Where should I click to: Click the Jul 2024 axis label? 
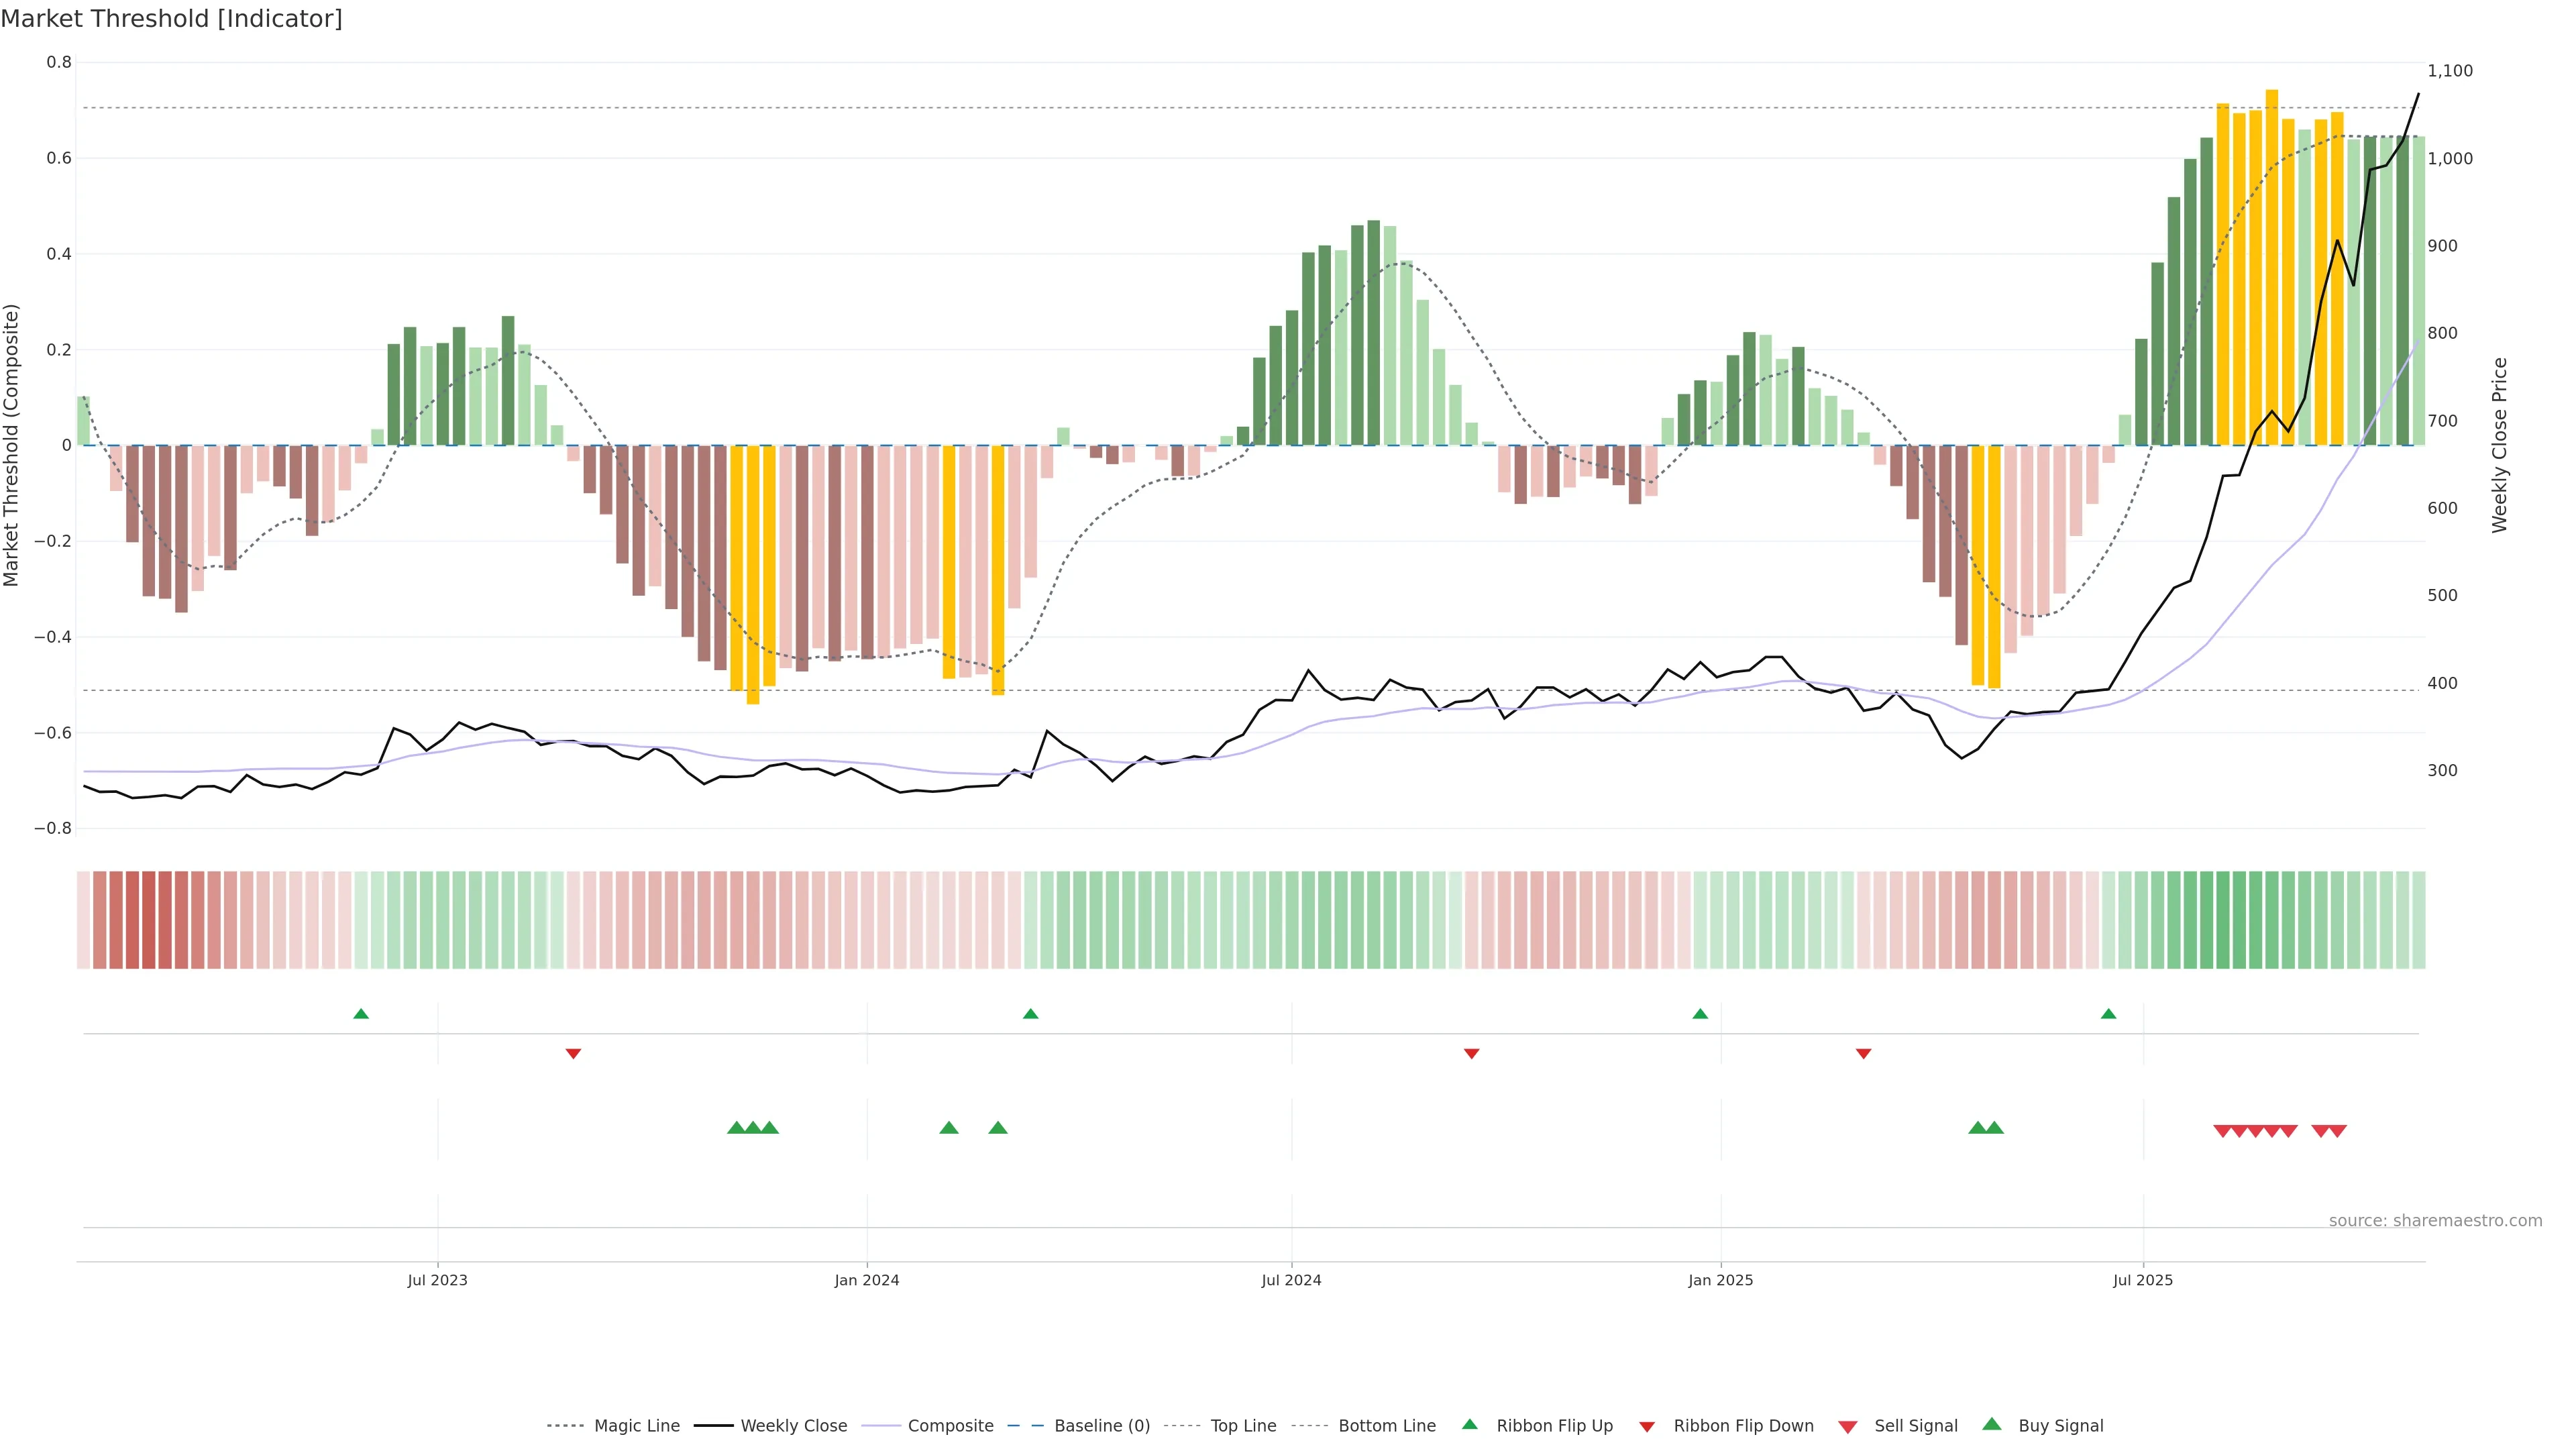1291,1280
